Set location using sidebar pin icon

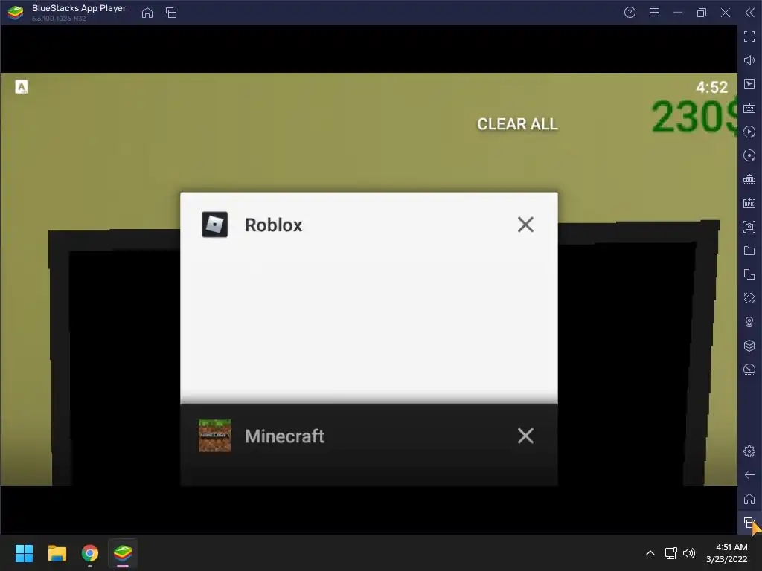pyautogui.click(x=749, y=322)
